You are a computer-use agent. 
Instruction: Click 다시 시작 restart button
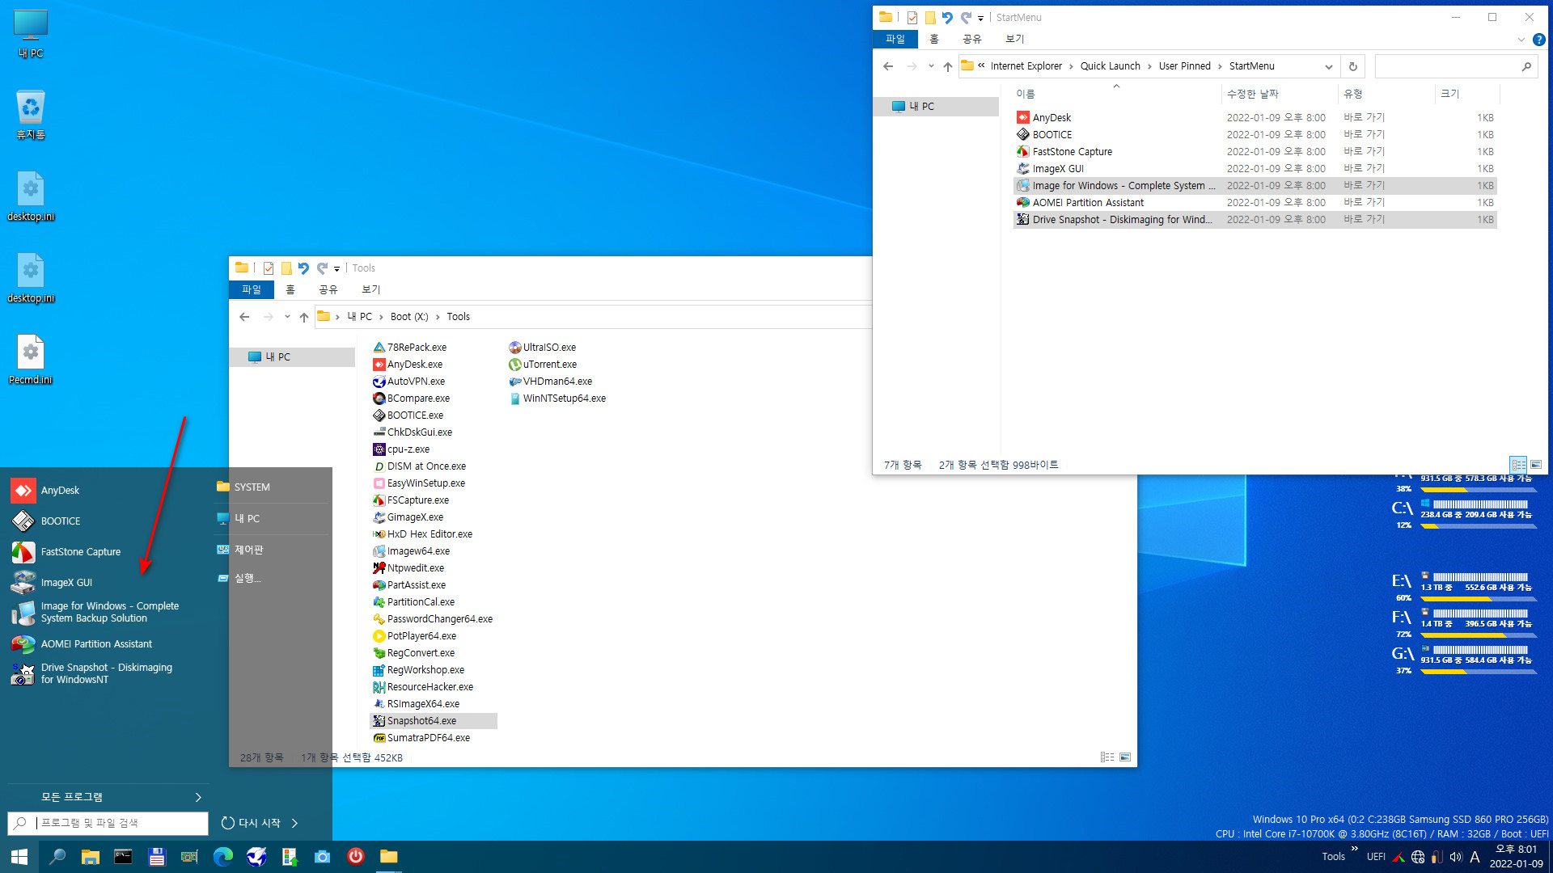pos(251,823)
